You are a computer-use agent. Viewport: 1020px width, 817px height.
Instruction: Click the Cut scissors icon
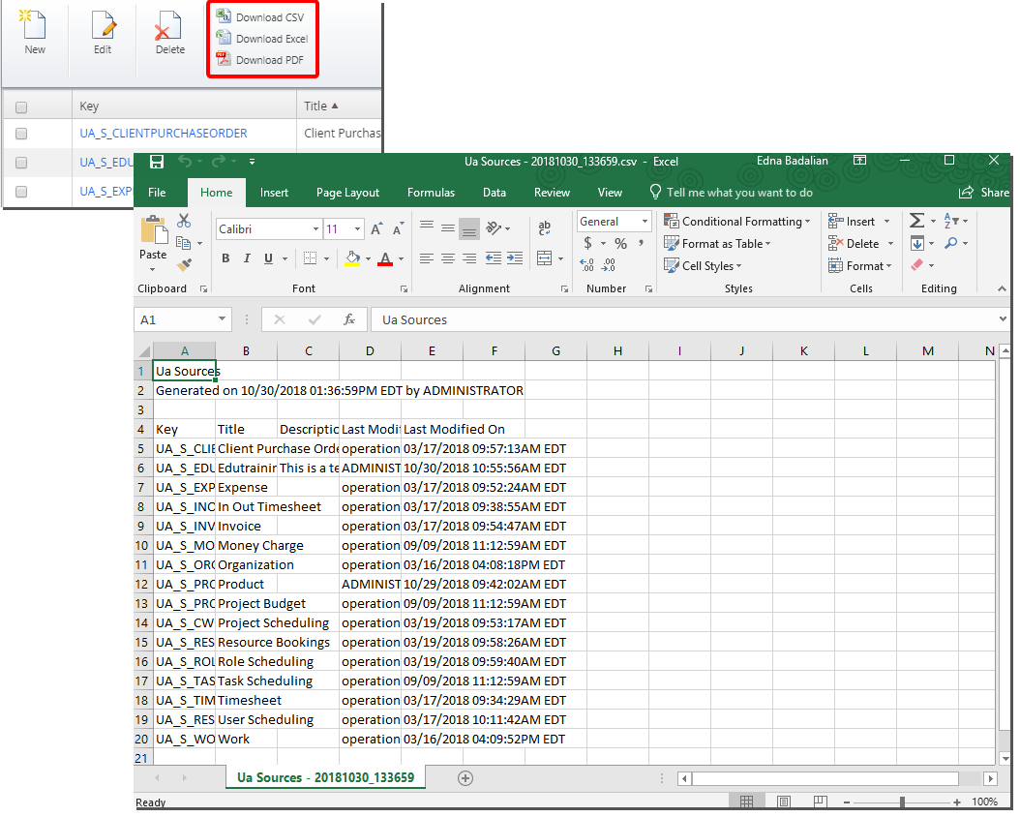pyautogui.click(x=184, y=221)
